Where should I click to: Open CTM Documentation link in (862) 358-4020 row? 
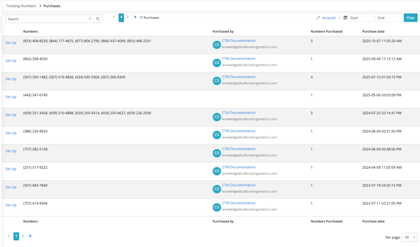point(239,59)
